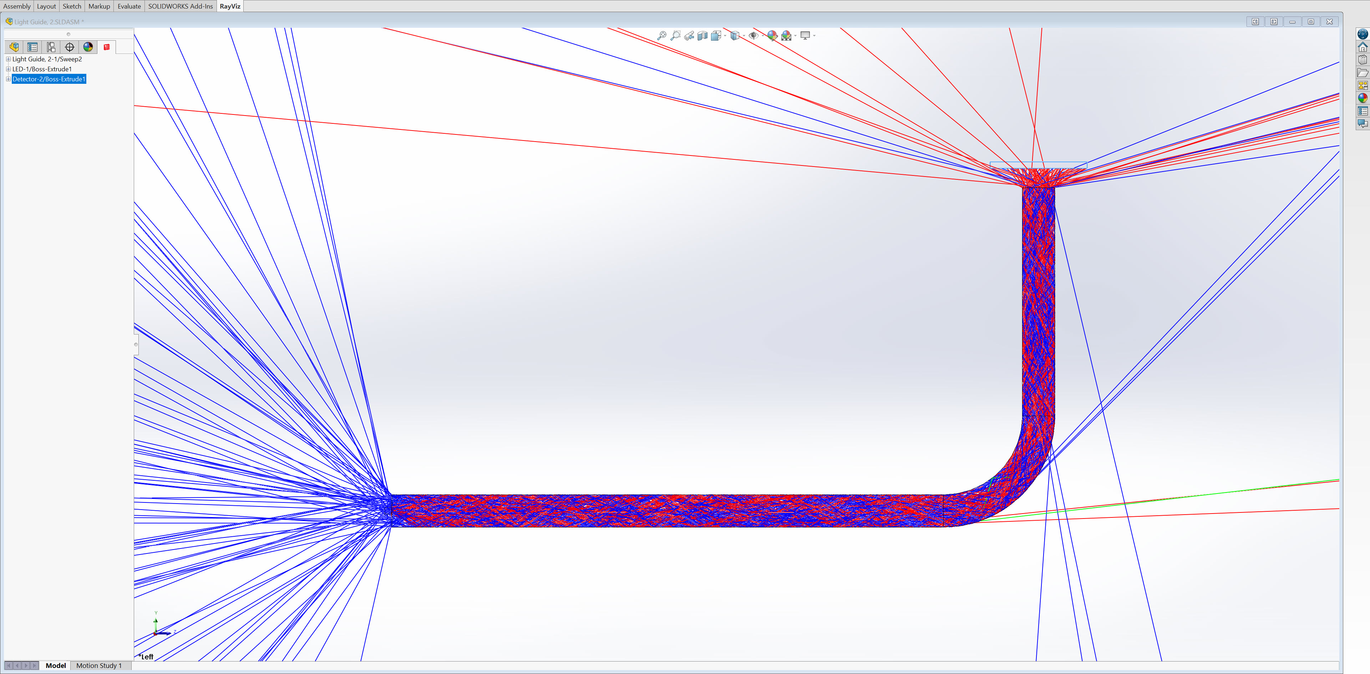Activate the Section View tool
The width and height of the screenshot is (1370, 674).
tap(702, 36)
